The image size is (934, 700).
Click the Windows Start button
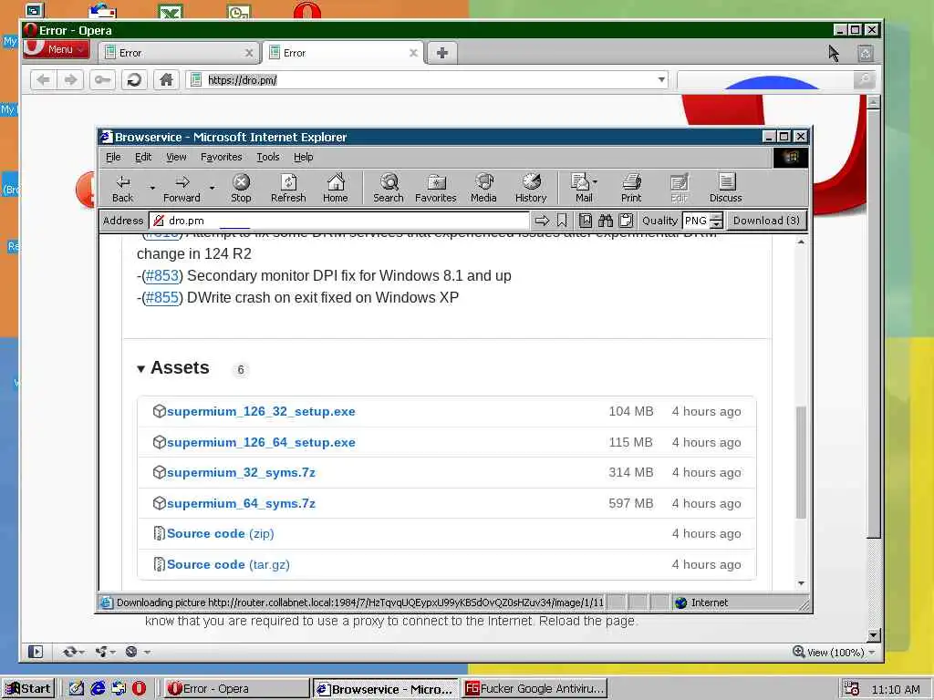[28, 689]
